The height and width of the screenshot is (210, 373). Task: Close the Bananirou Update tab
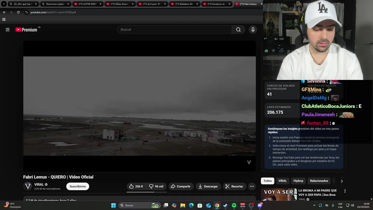pos(68,4)
